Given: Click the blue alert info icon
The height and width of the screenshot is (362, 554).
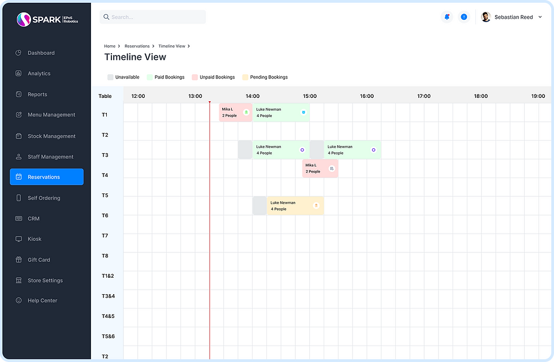Looking at the screenshot, I should coord(464,17).
